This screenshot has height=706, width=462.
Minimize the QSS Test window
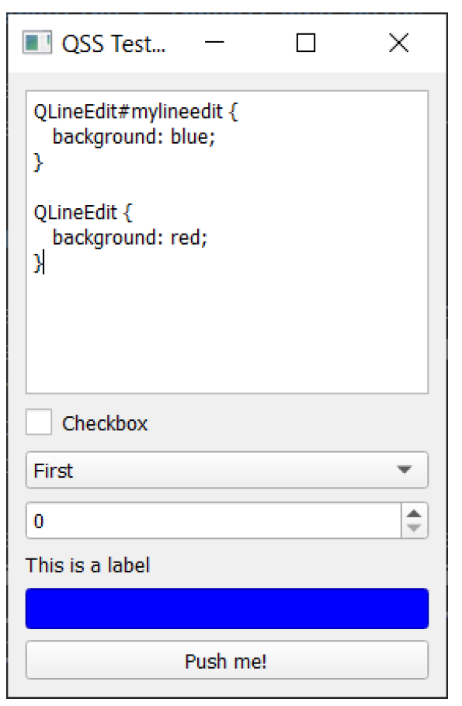pyautogui.click(x=214, y=43)
